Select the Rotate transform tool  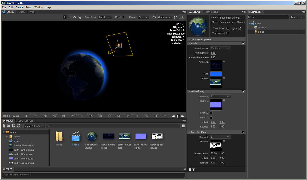point(75,17)
